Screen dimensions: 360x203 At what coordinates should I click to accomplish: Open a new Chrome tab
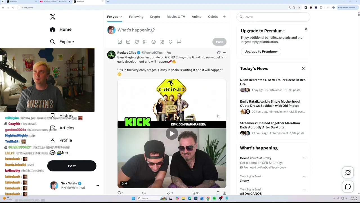coord(108,2)
